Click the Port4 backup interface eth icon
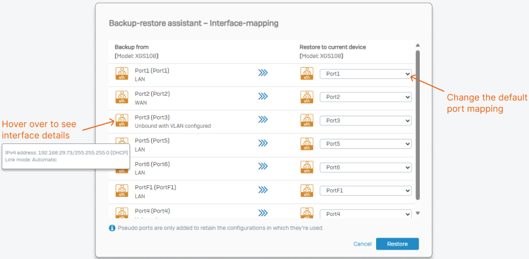This screenshot has width=529, height=259. click(122, 213)
